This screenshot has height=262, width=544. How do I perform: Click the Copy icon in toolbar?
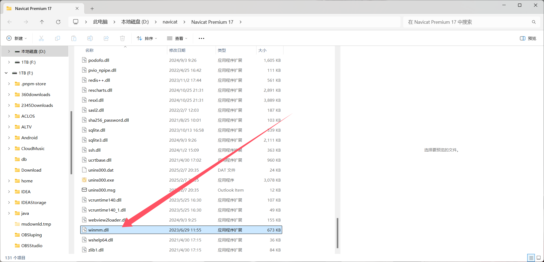click(58, 38)
